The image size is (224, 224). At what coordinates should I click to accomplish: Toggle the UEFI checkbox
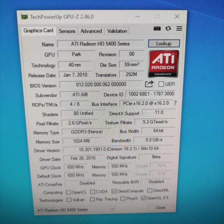point(161,84)
